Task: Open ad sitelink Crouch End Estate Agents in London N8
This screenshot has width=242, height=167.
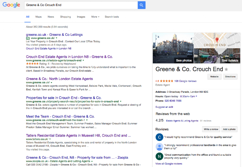Action: (x=49, y=49)
